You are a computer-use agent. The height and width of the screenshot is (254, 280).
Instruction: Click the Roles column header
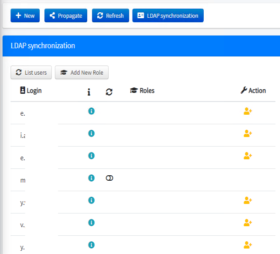(142, 91)
